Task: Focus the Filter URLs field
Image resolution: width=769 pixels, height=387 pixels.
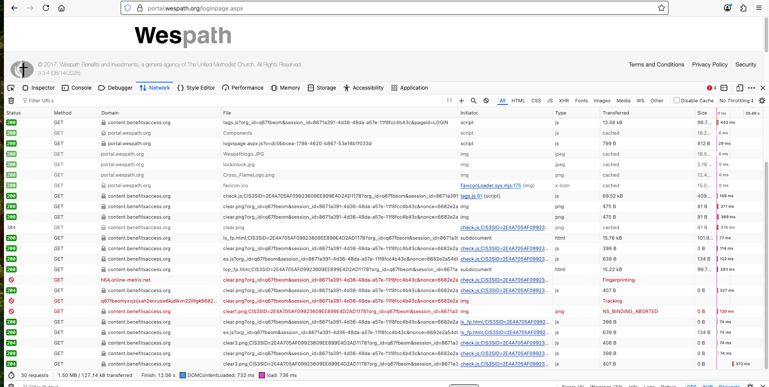Action: pos(232,101)
